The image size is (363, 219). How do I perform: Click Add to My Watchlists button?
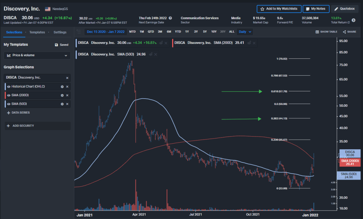point(279,9)
